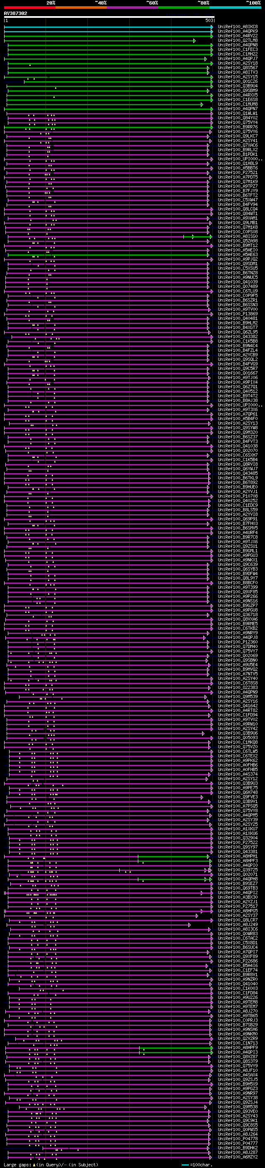Click the UniRef100_P27521 label

pyautogui.click(x=237, y=173)
